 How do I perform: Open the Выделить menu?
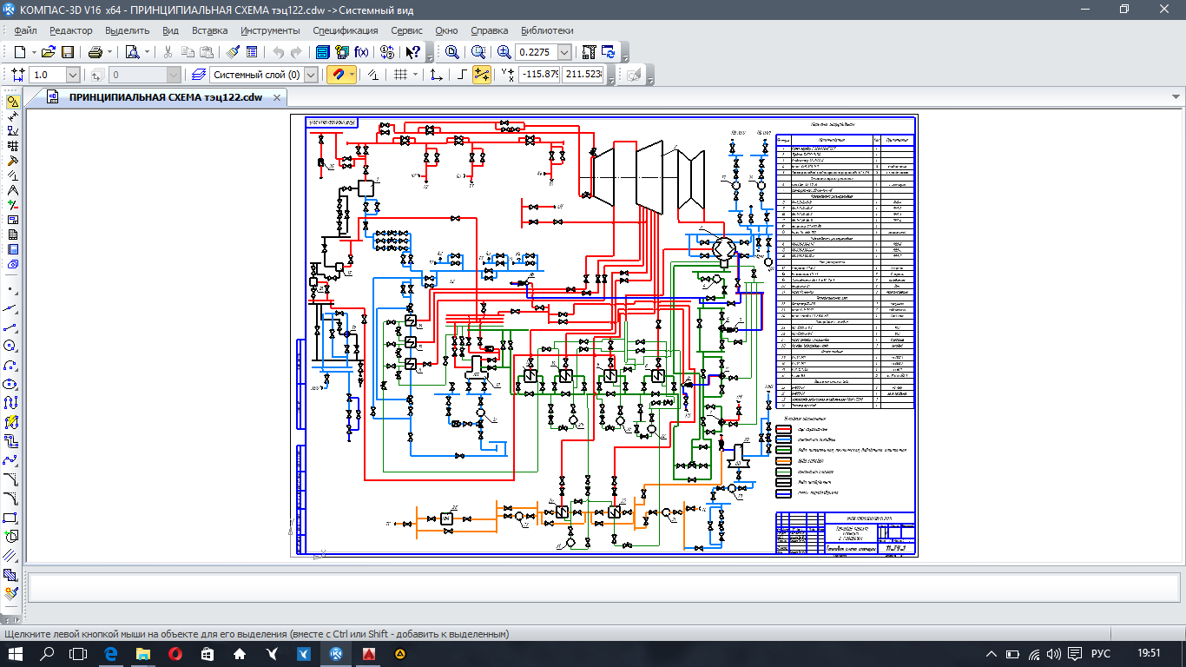(127, 30)
